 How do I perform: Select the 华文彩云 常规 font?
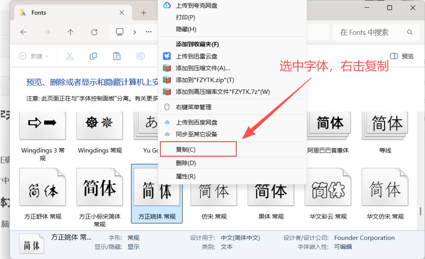(x=328, y=194)
